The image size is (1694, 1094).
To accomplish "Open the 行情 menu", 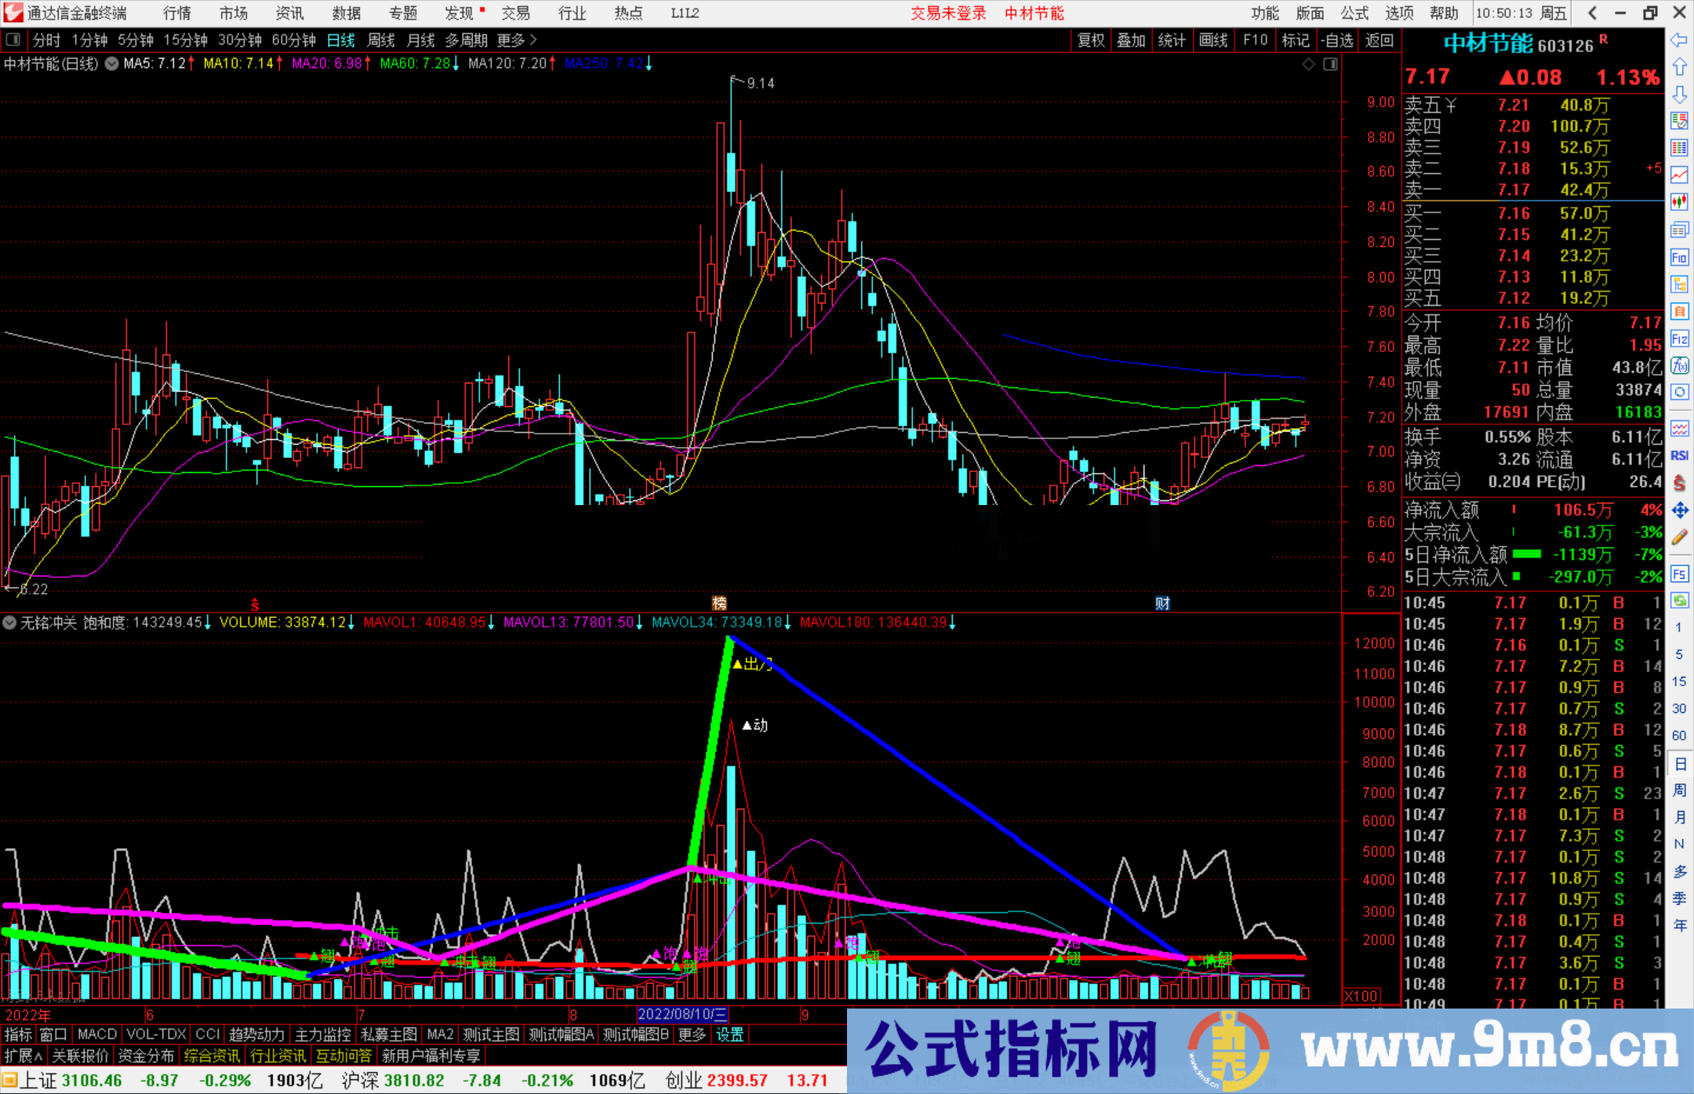I will pos(177,13).
